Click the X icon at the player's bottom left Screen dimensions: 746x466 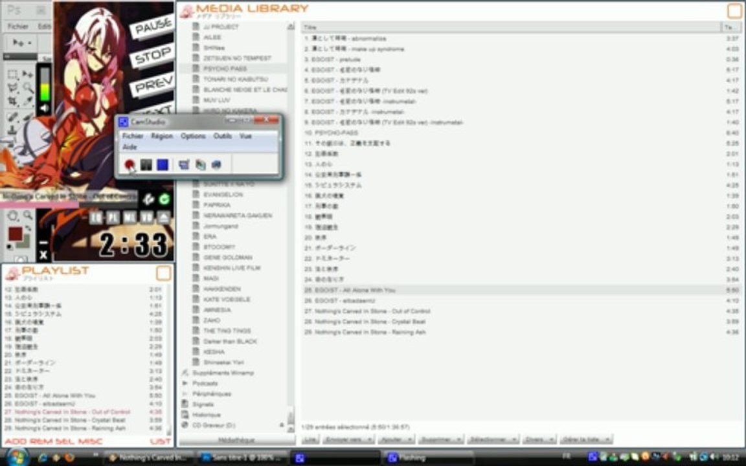[x=43, y=255]
